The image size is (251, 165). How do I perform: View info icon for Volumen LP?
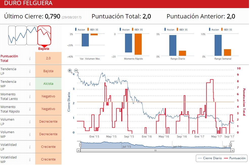[x=30, y=122]
